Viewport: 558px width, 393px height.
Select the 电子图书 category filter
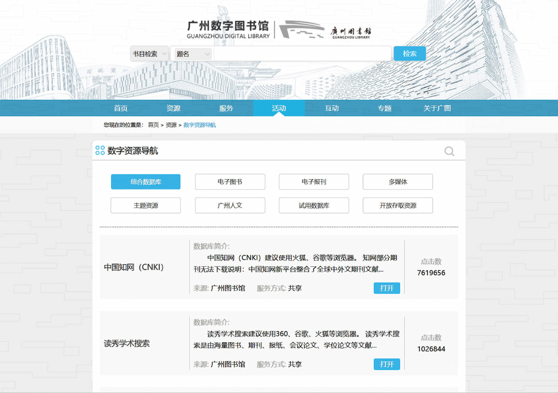point(230,182)
